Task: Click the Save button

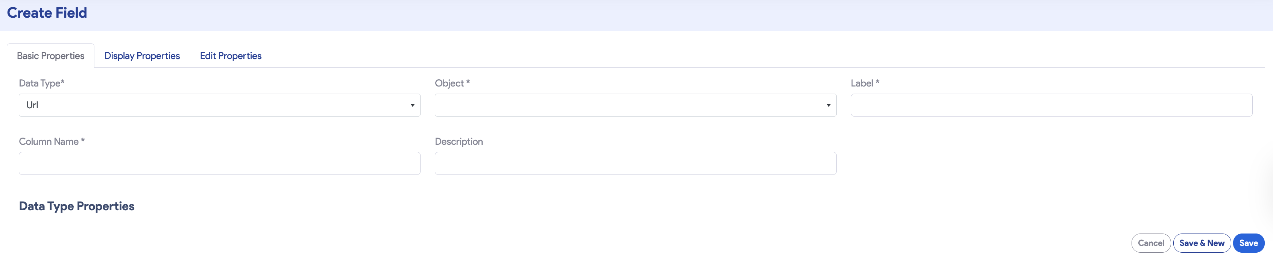Action: 1248,243
